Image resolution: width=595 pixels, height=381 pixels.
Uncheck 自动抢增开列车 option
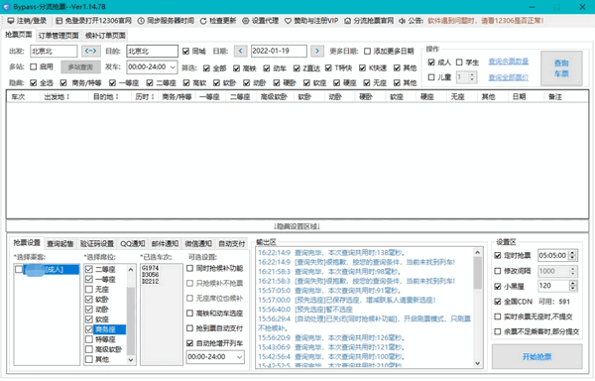pyautogui.click(x=190, y=343)
